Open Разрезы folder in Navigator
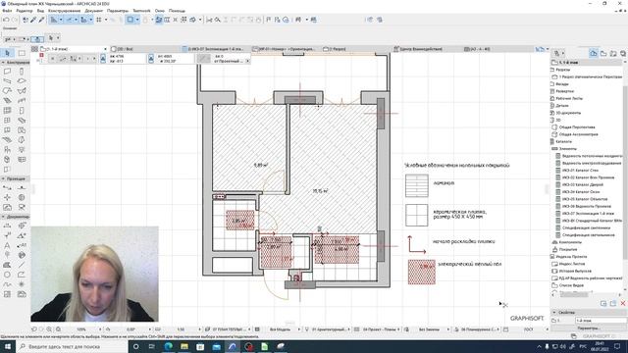628x353 pixels. pos(562,70)
